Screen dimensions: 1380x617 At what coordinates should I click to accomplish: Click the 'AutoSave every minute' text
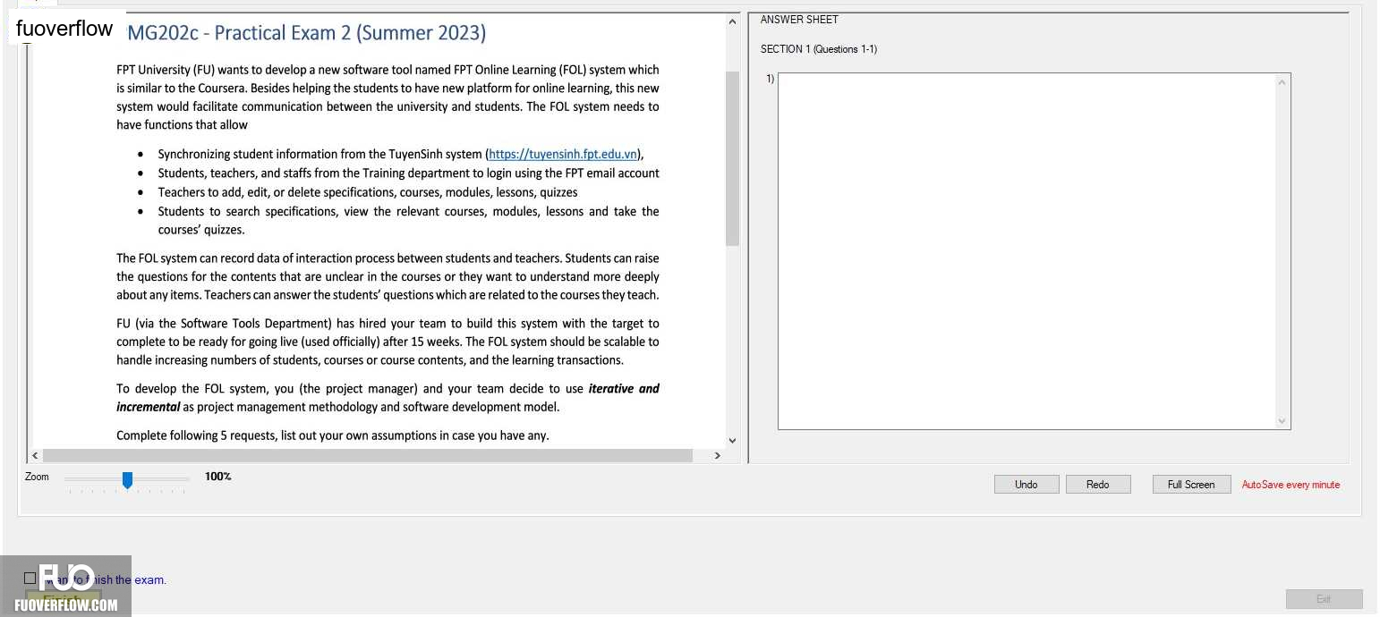pyautogui.click(x=1291, y=485)
